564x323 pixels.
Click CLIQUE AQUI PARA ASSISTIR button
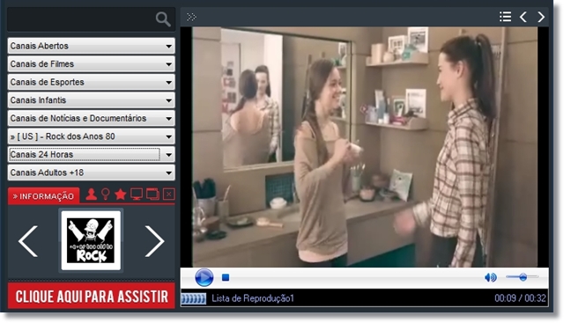point(92,296)
